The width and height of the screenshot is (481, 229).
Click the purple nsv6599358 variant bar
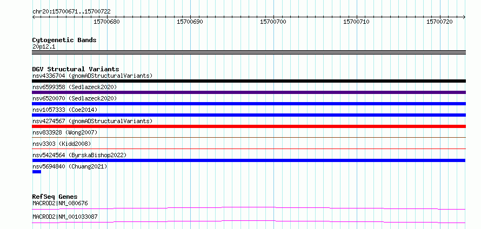coord(249,92)
